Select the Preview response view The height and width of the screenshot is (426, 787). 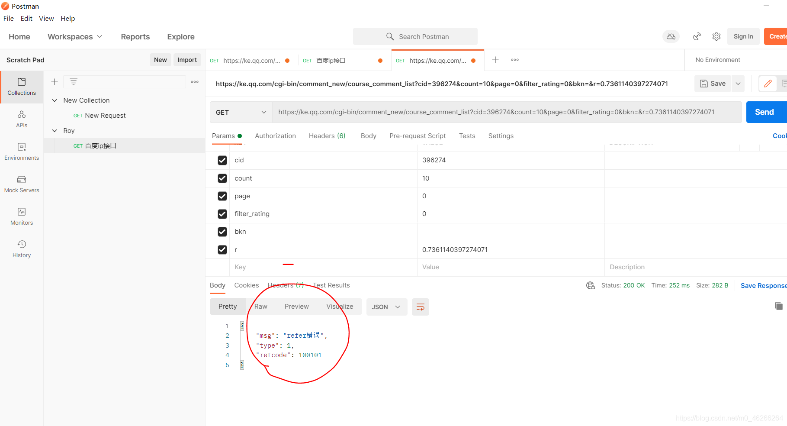pyautogui.click(x=297, y=307)
